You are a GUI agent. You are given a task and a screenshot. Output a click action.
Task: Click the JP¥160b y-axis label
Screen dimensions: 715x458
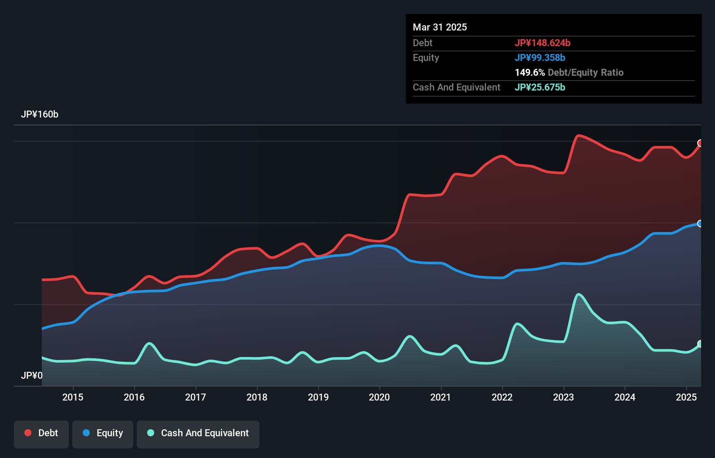coord(40,114)
